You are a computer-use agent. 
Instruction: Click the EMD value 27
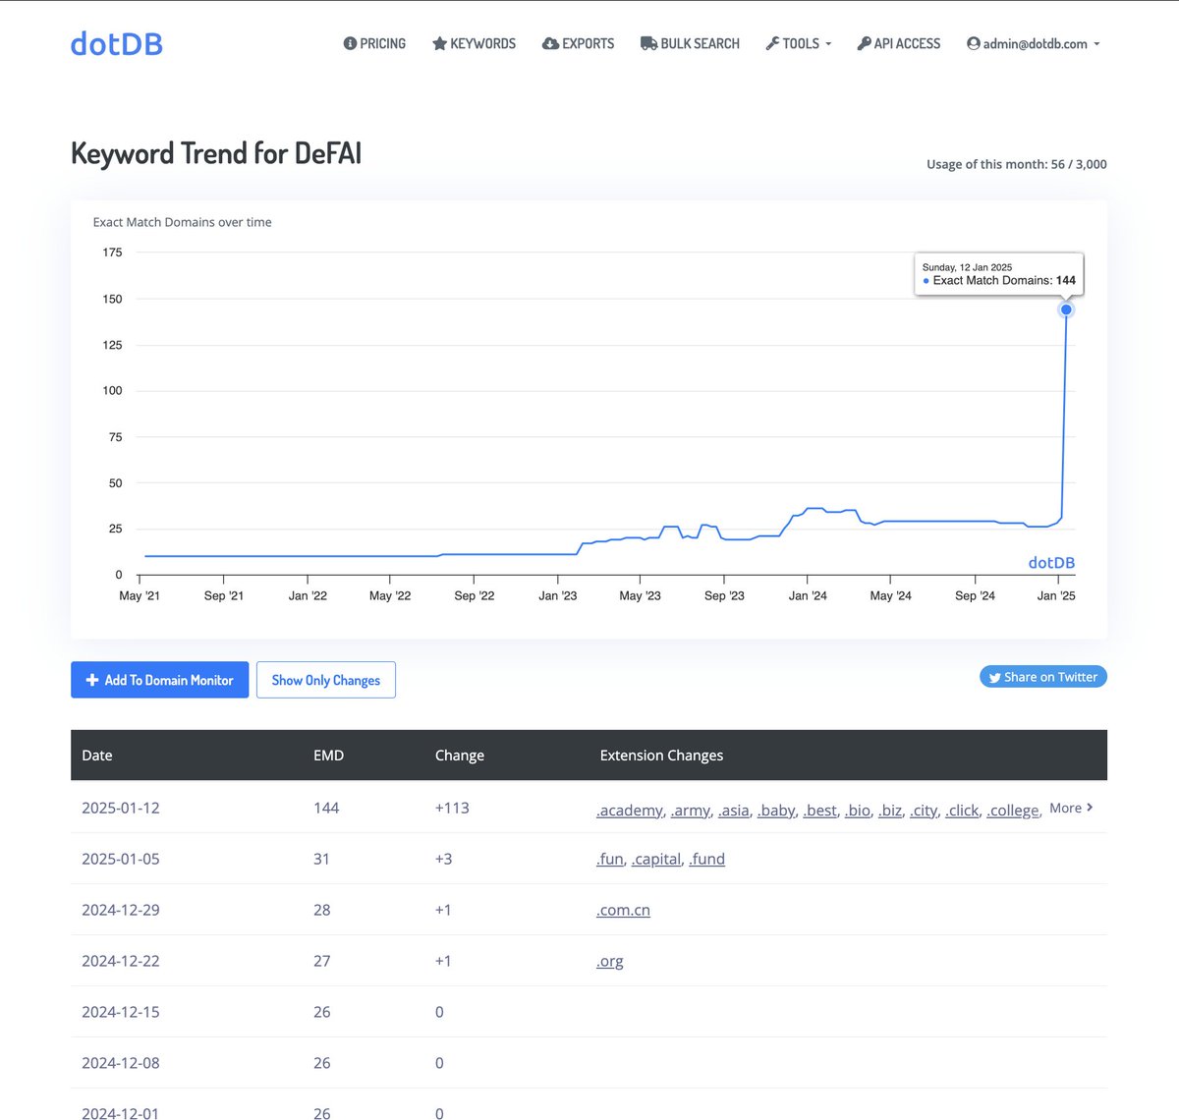tap(321, 961)
